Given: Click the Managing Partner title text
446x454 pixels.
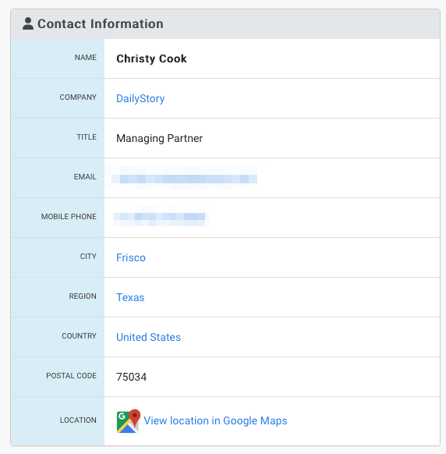Looking at the screenshot, I should click(160, 138).
